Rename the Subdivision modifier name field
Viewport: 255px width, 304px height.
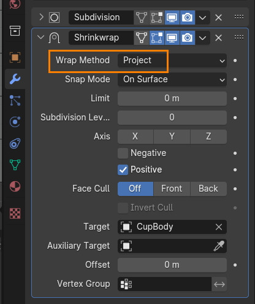(x=101, y=17)
